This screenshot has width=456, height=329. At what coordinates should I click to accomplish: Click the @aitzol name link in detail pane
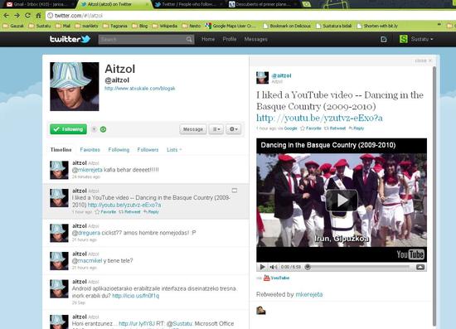coord(281,75)
